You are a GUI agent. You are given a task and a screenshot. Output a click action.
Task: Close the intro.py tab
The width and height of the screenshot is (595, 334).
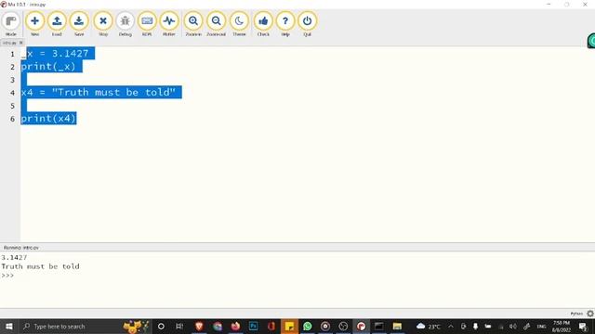pos(20,43)
